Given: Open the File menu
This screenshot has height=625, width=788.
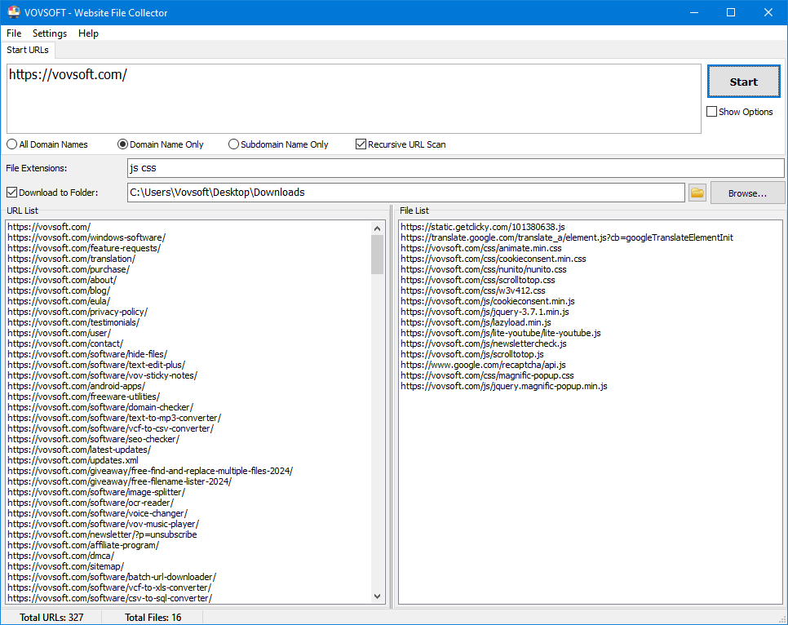Looking at the screenshot, I should coord(14,33).
